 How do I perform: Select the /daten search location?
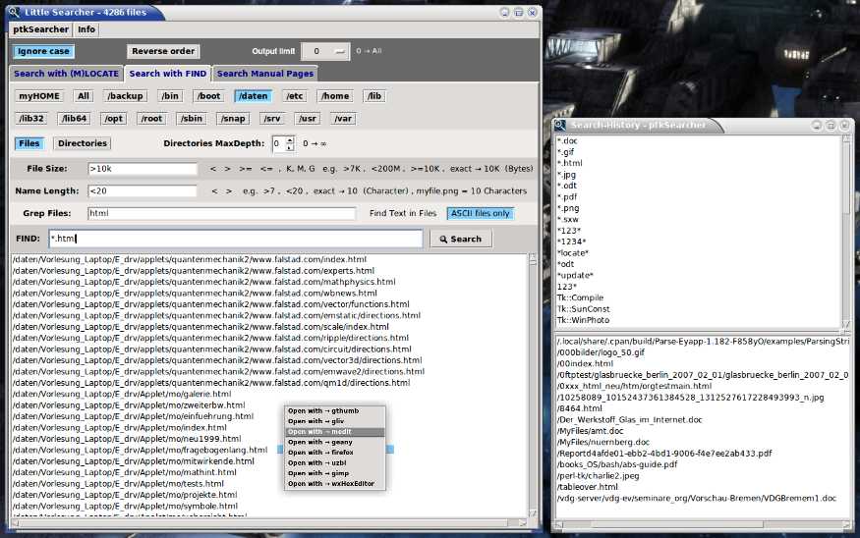tap(254, 96)
